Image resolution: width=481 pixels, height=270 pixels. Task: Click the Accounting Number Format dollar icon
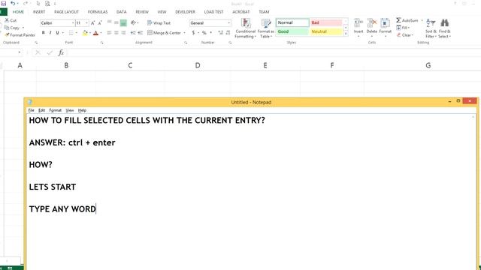(x=193, y=32)
